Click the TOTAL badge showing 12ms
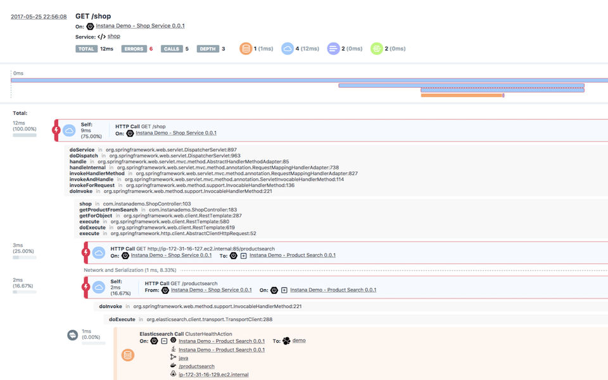 point(86,49)
